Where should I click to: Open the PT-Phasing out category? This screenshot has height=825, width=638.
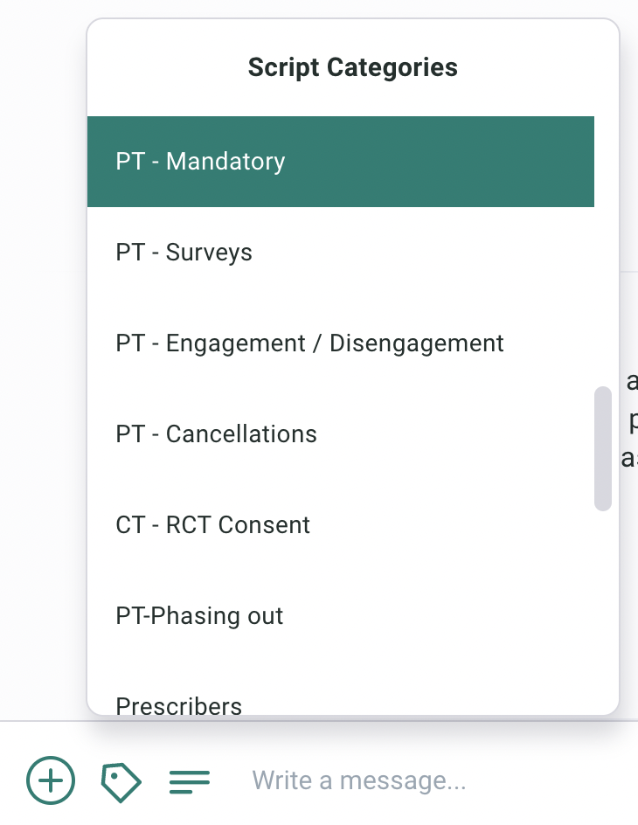[x=341, y=617]
